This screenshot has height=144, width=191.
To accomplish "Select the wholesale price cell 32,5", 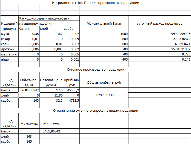I will pyautogui.click(x=51, y=100).
